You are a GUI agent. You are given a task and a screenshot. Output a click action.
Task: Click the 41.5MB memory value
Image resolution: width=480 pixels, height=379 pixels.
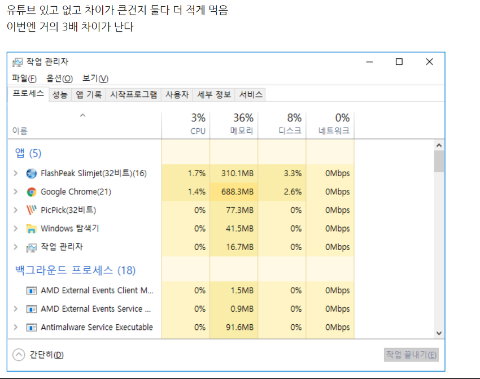(239, 229)
